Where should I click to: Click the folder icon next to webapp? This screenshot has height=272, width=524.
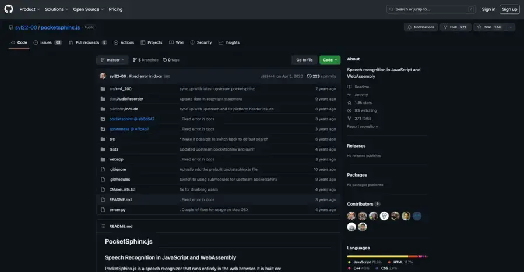tap(103, 159)
